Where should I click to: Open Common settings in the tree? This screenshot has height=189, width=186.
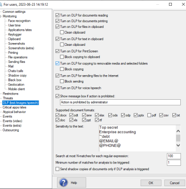(14, 12)
